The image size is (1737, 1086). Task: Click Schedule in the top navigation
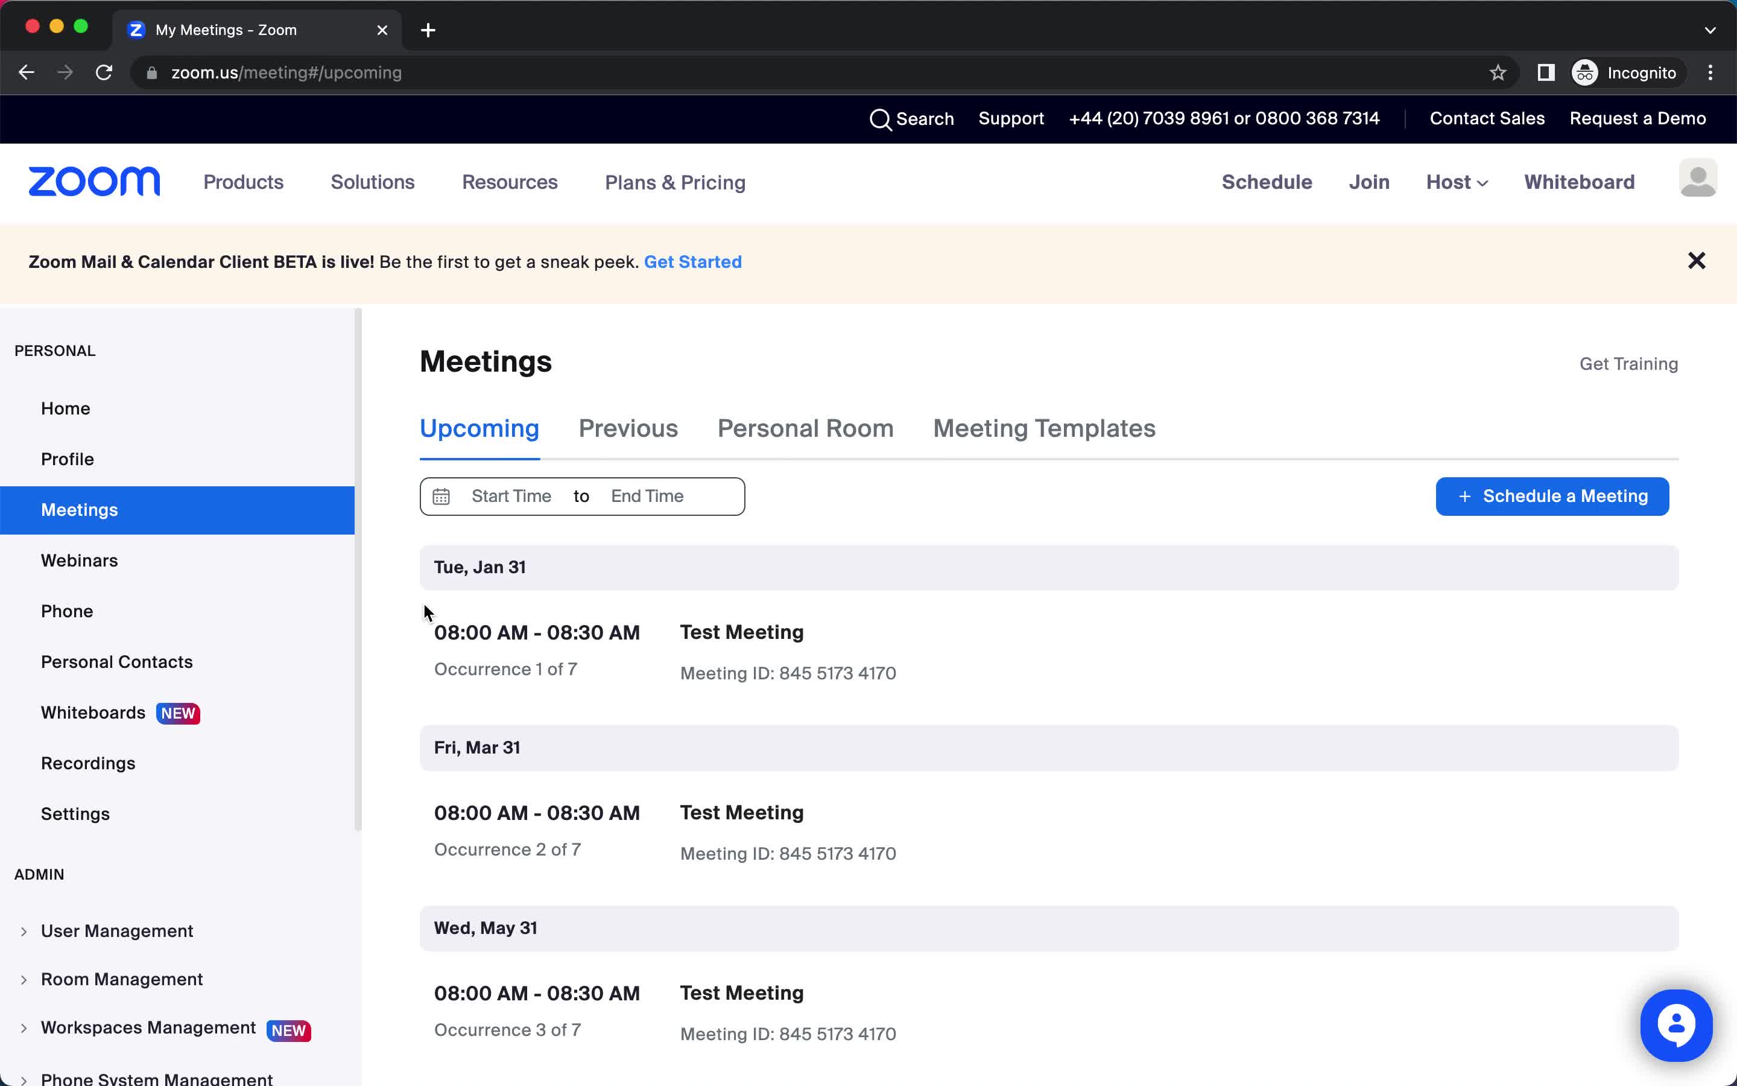(1267, 182)
